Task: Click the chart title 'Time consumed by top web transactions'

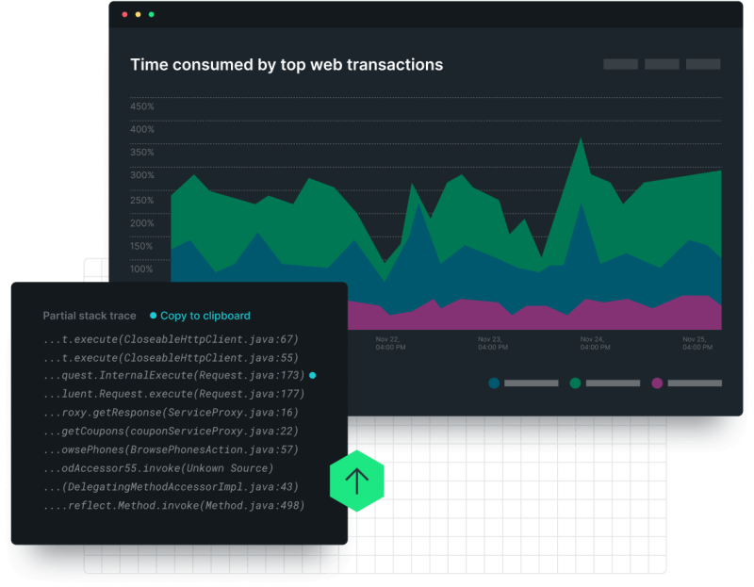Action: coord(287,65)
